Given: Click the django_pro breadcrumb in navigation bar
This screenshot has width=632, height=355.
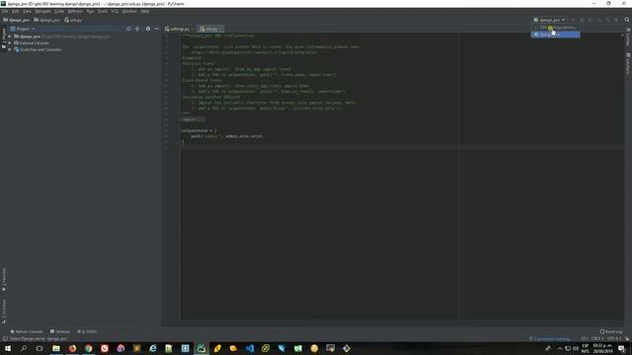Looking at the screenshot, I should [x=17, y=20].
